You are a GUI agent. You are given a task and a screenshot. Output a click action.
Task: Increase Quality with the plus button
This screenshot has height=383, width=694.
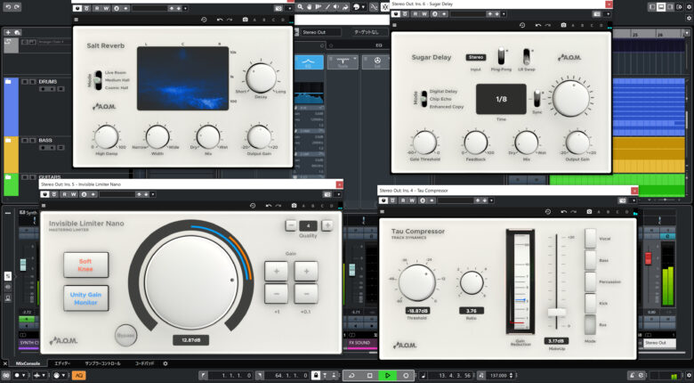pyautogui.click(x=327, y=225)
